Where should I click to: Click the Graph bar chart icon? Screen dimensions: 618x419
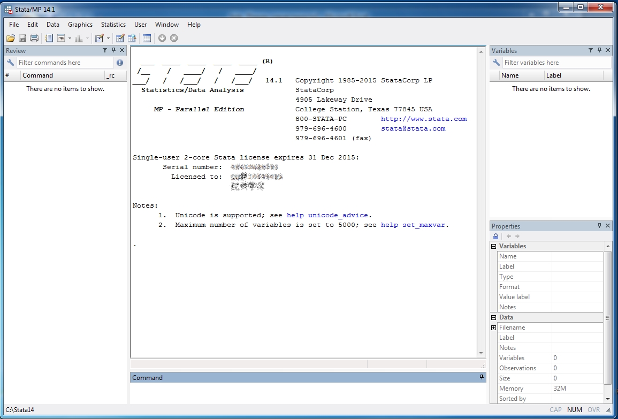coord(79,38)
